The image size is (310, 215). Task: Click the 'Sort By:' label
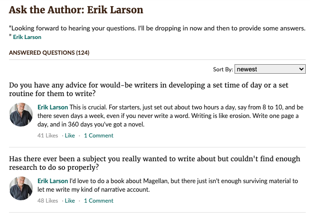point(223,69)
